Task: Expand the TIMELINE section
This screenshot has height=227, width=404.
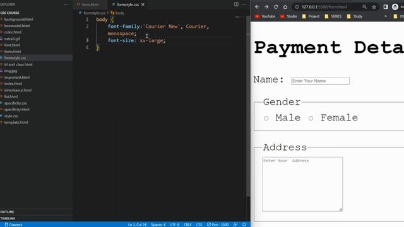Action: [x=8, y=218]
